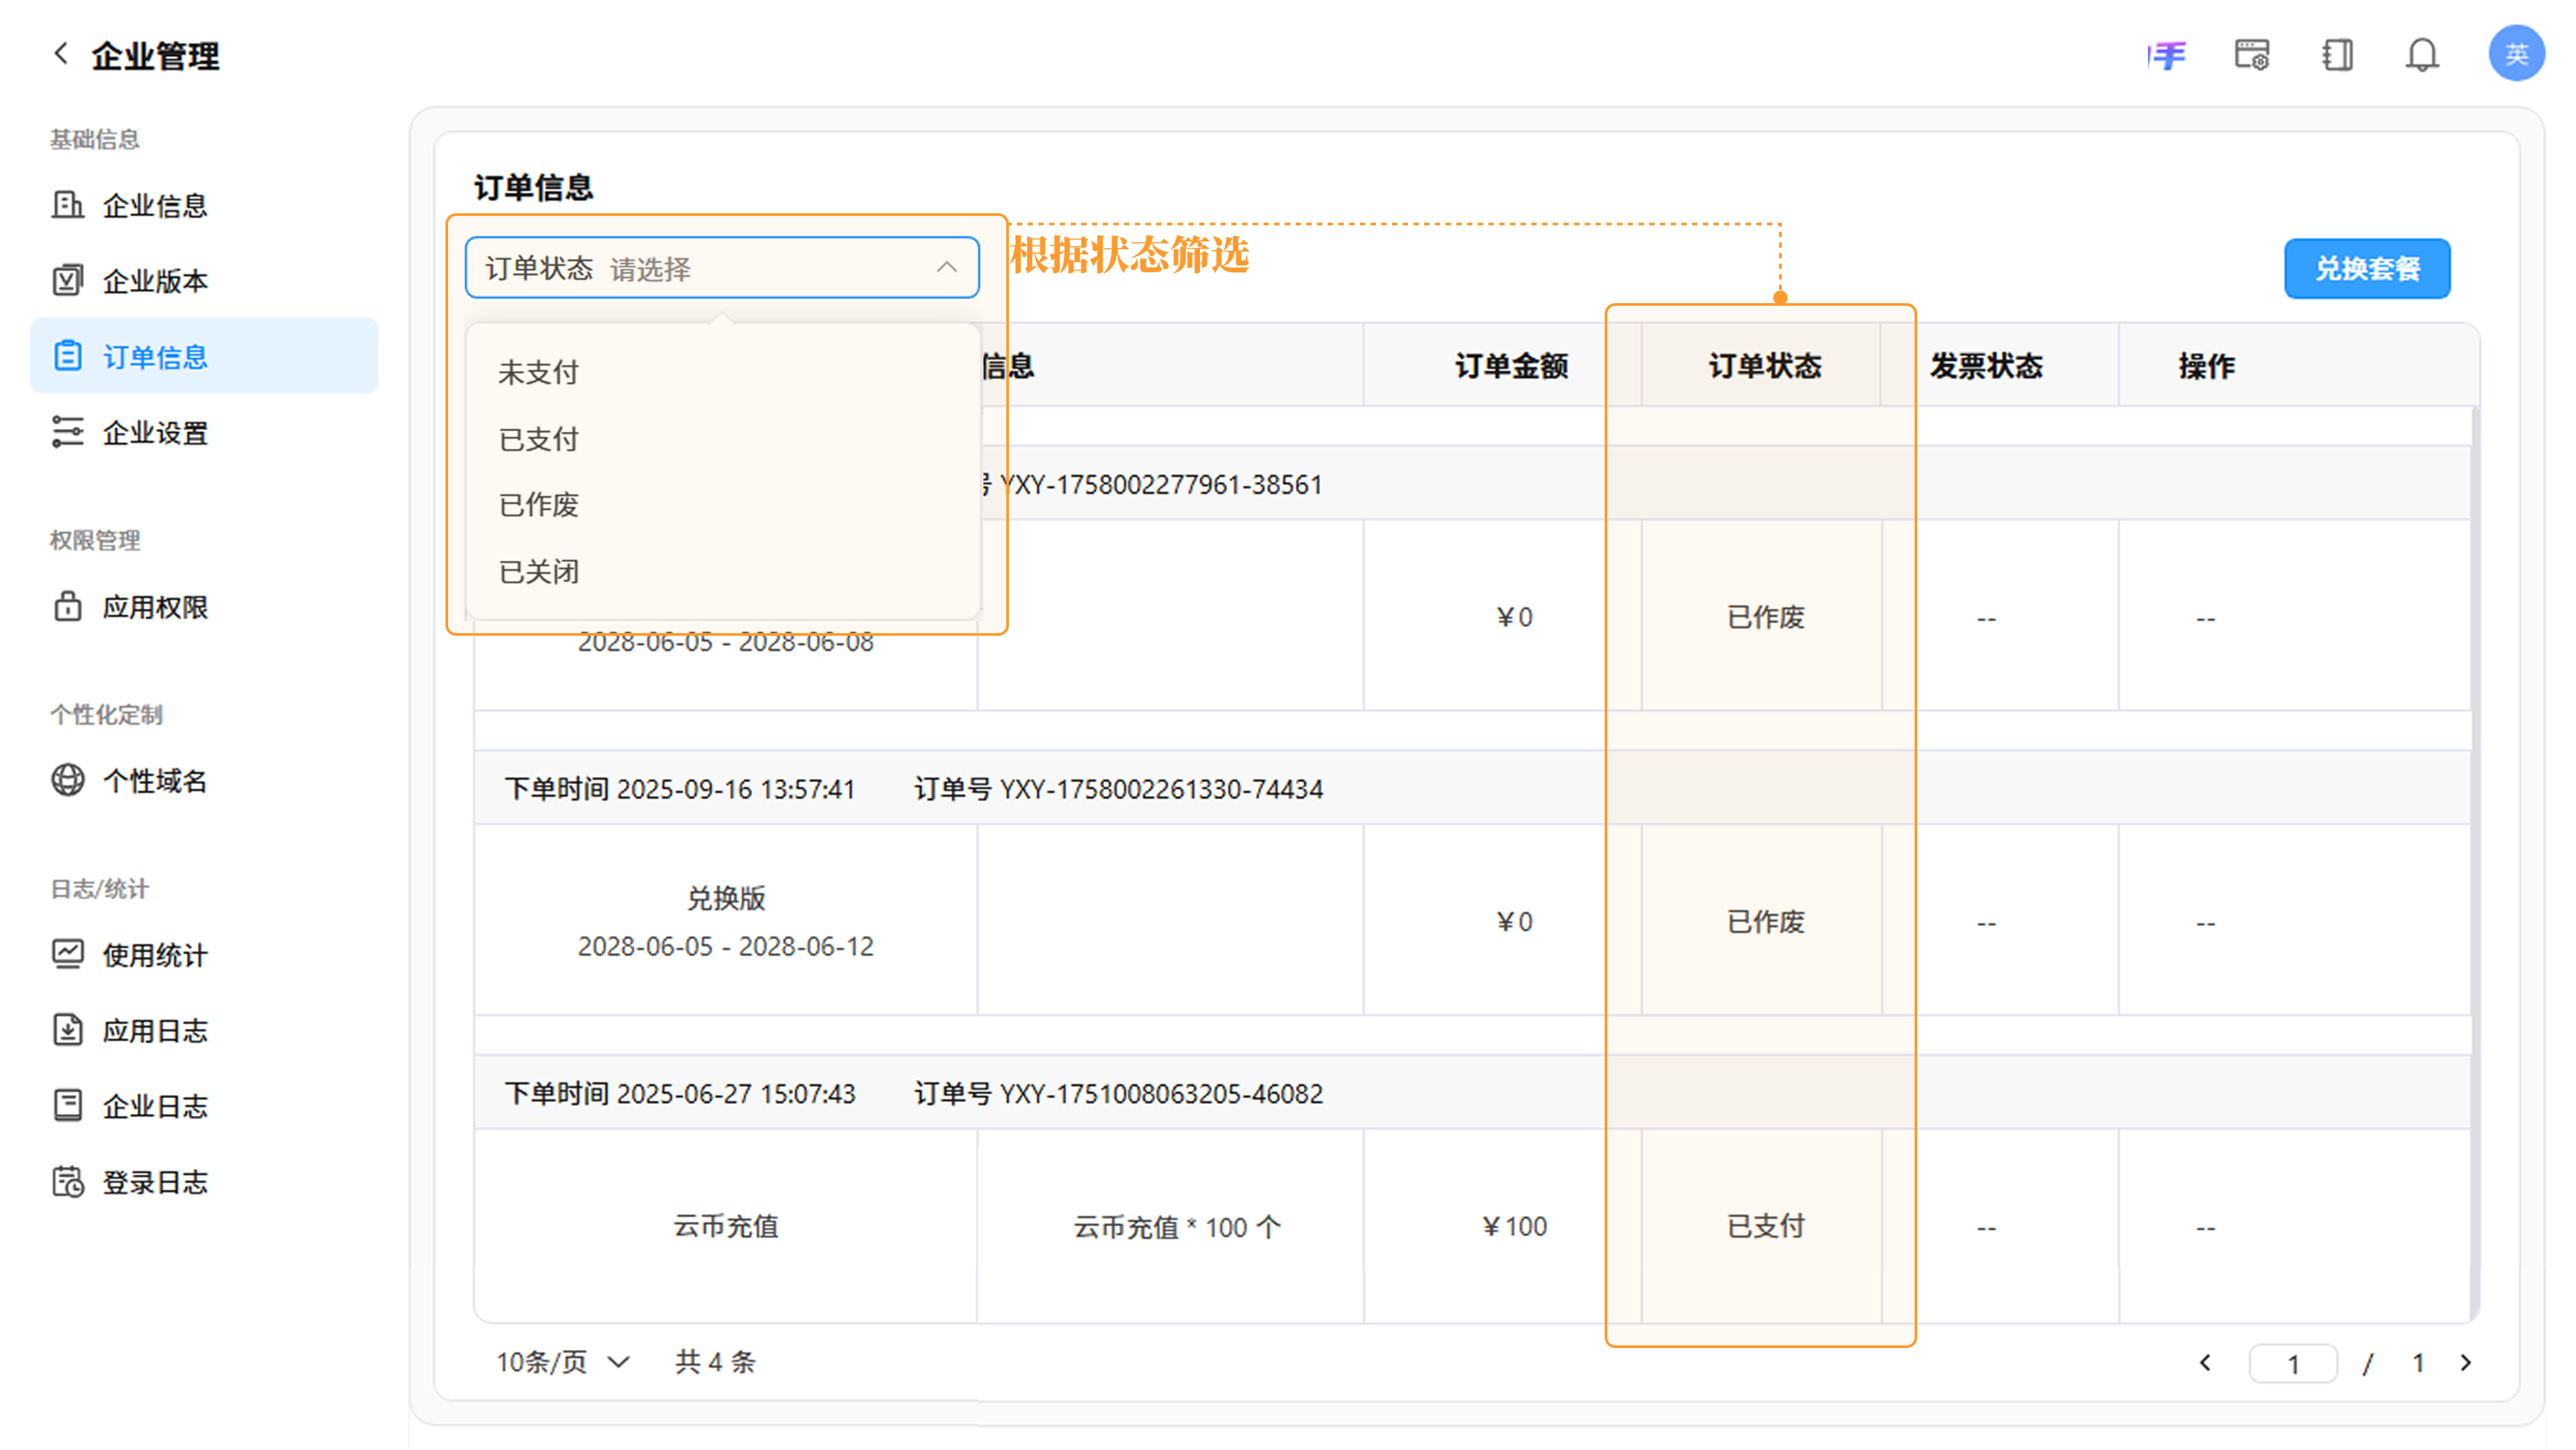Viewport: 2576px width, 1450px height.
Task: Click 已作废 status of order 38561
Action: (1765, 617)
